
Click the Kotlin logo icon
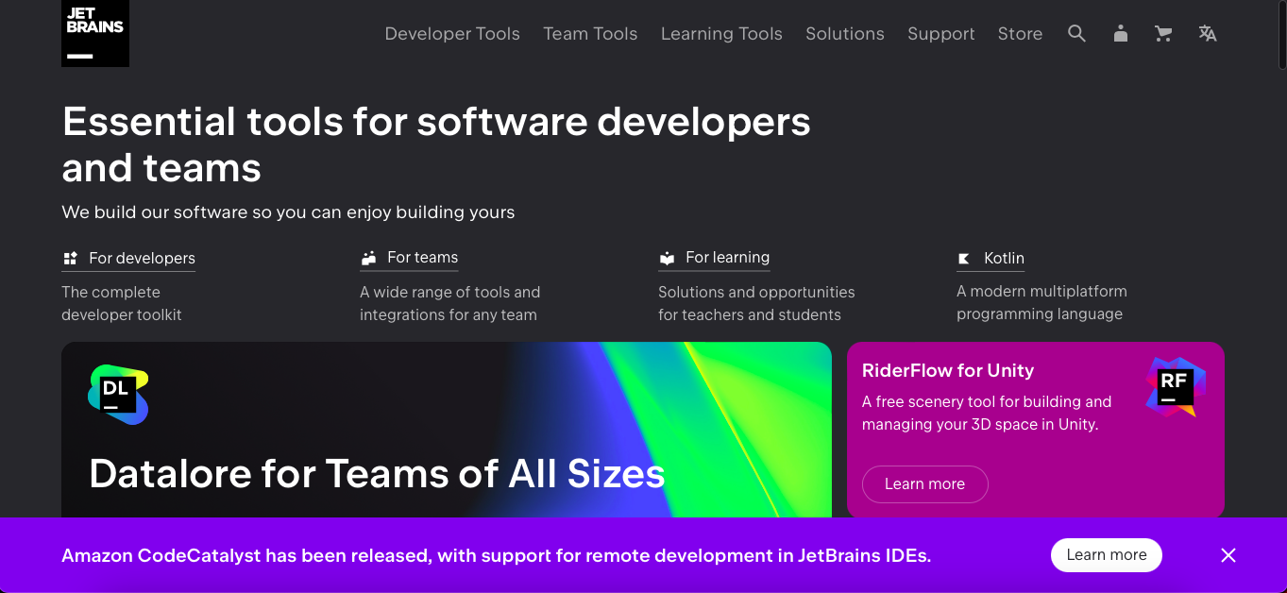(964, 258)
